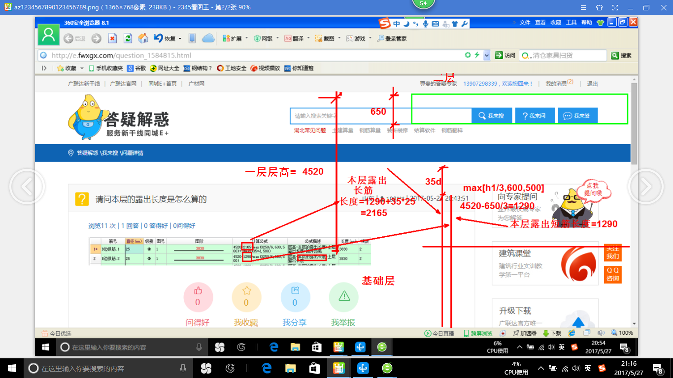Open 登录管家 login manager
673x378 pixels.
point(392,38)
